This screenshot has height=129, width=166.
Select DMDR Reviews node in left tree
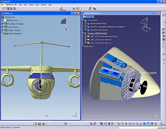pos(15,34)
